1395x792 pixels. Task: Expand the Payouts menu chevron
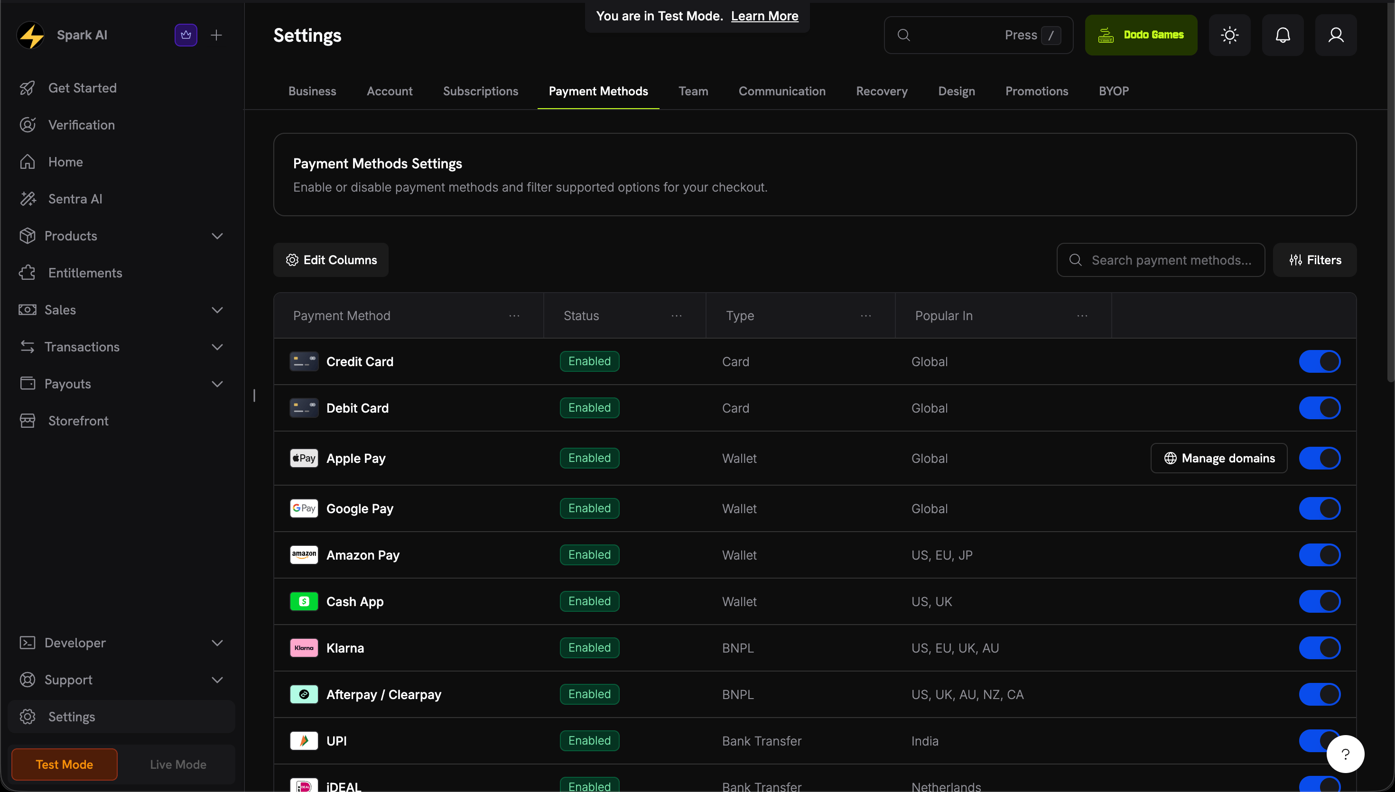pos(217,384)
